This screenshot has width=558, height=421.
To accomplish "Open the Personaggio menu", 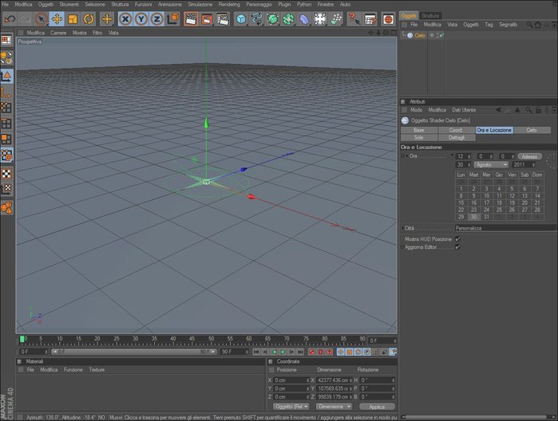I will pos(259,4).
